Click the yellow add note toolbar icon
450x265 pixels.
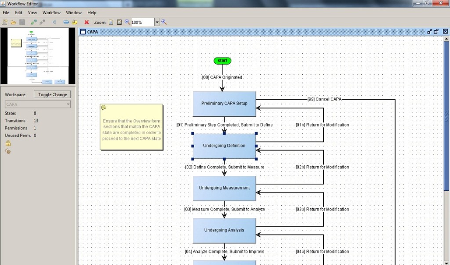[75, 22]
